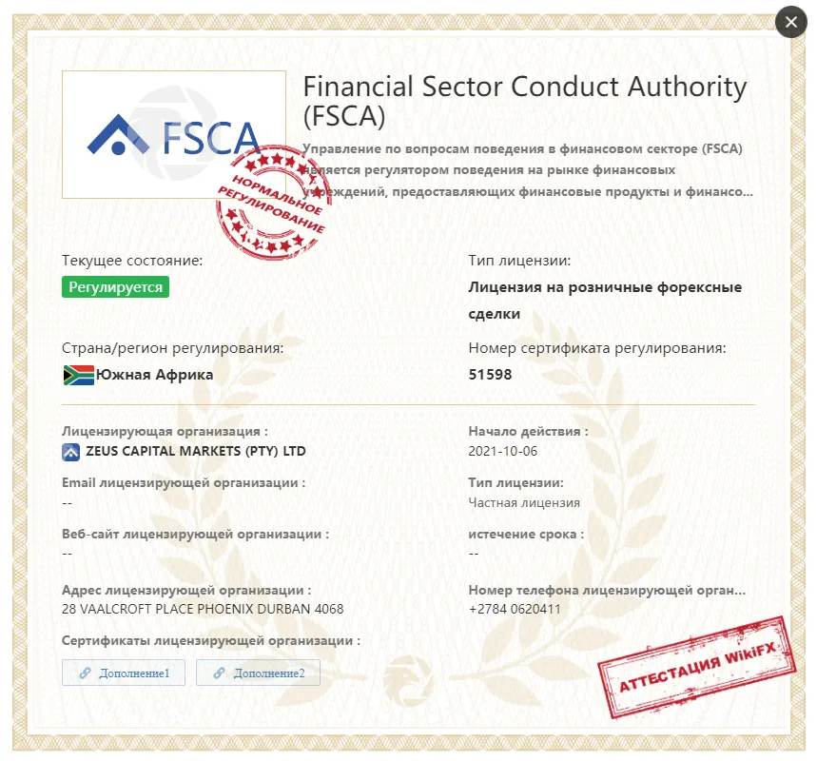Click the red Аттестация WikiFX stamp
The height and width of the screenshot is (761, 817).
tap(696, 667)
